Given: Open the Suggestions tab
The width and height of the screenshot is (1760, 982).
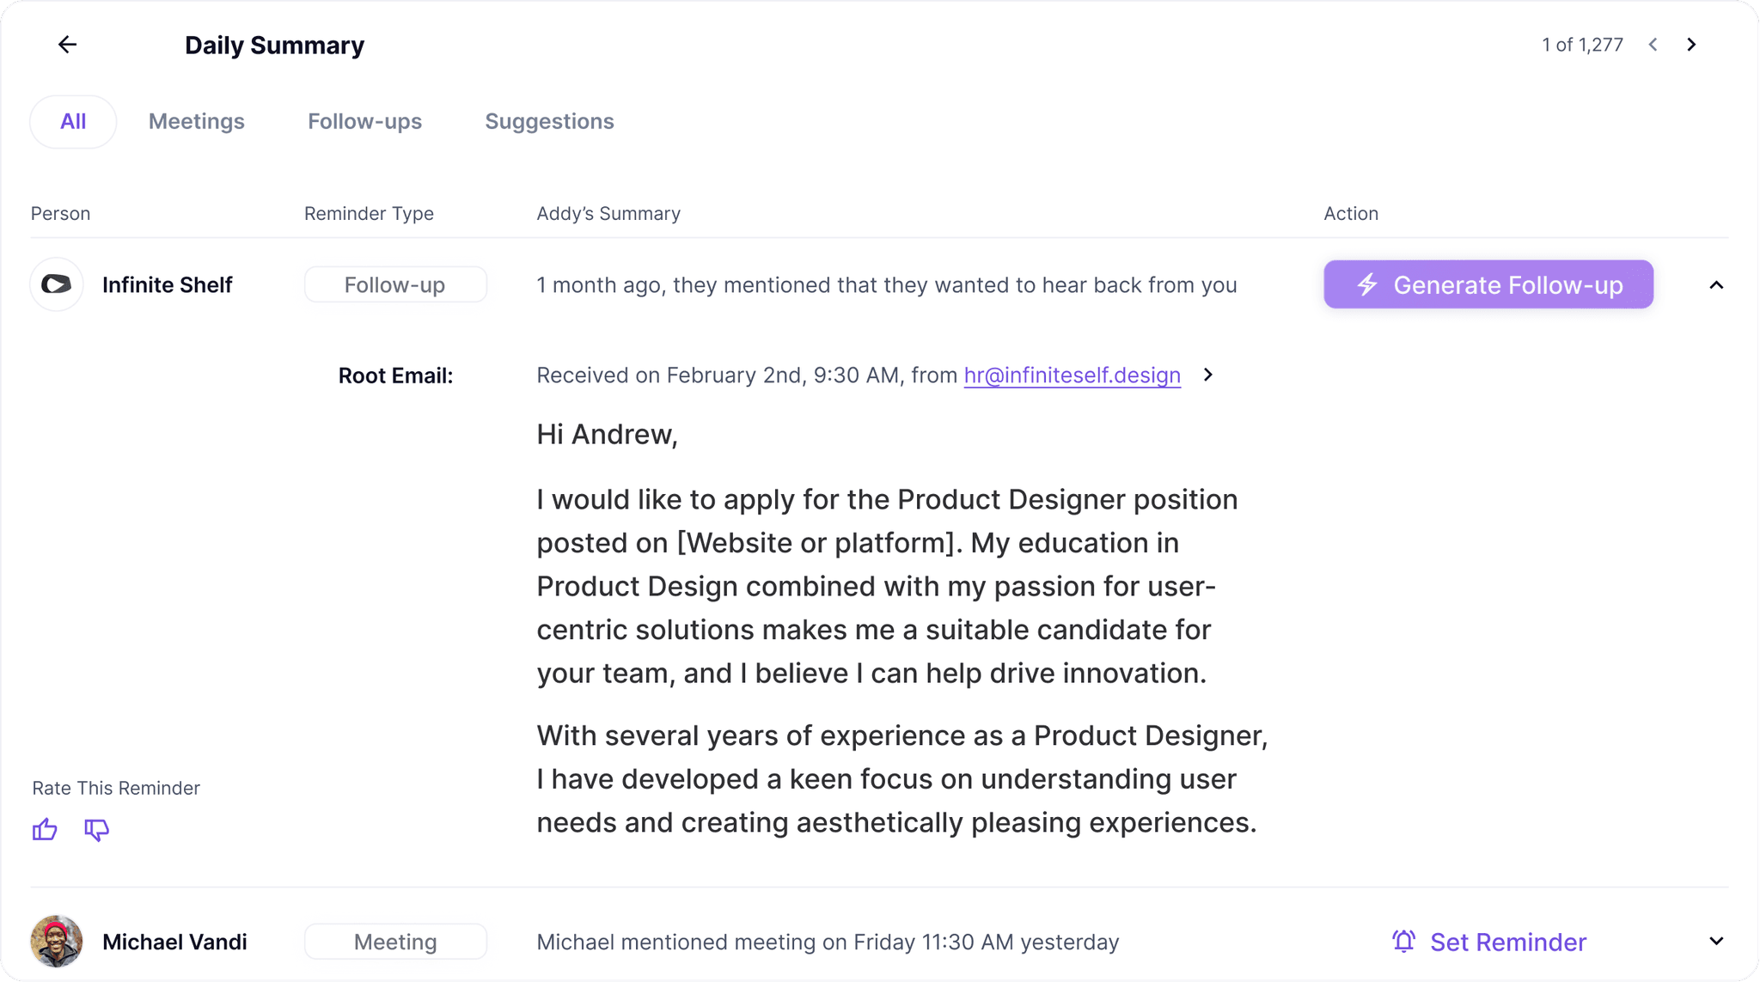Looking at the screenshot, I should click(x=550, y=121).
